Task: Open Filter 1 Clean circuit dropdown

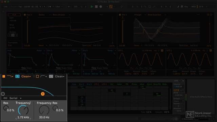Action: coord(26,76)
